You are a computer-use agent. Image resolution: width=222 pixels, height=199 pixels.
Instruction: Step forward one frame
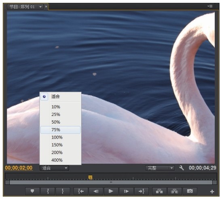tap(126, 191)
